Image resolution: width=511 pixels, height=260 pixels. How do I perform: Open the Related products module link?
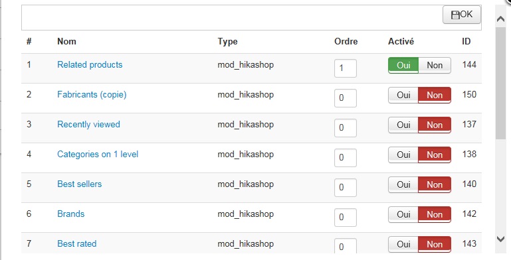(x=90, y=65)
